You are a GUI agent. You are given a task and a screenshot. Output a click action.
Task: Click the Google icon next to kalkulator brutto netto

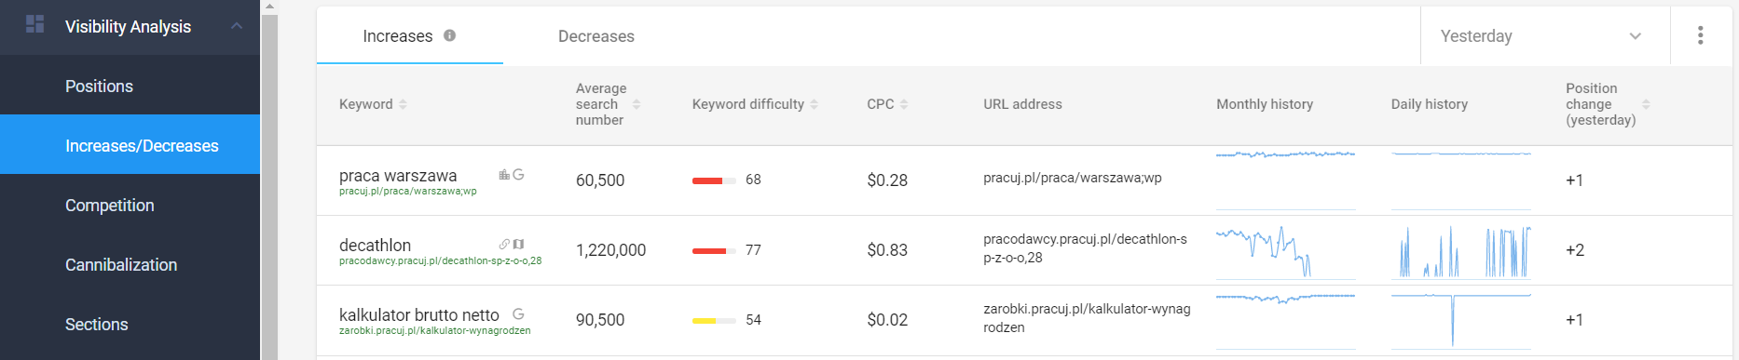(x=519, y=314)
